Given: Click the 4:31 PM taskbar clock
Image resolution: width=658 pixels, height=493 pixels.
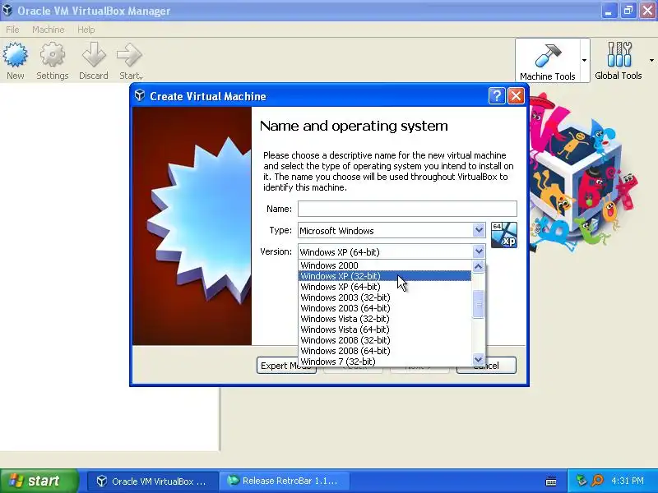Looking at the screenshot, I should point(628,481).
